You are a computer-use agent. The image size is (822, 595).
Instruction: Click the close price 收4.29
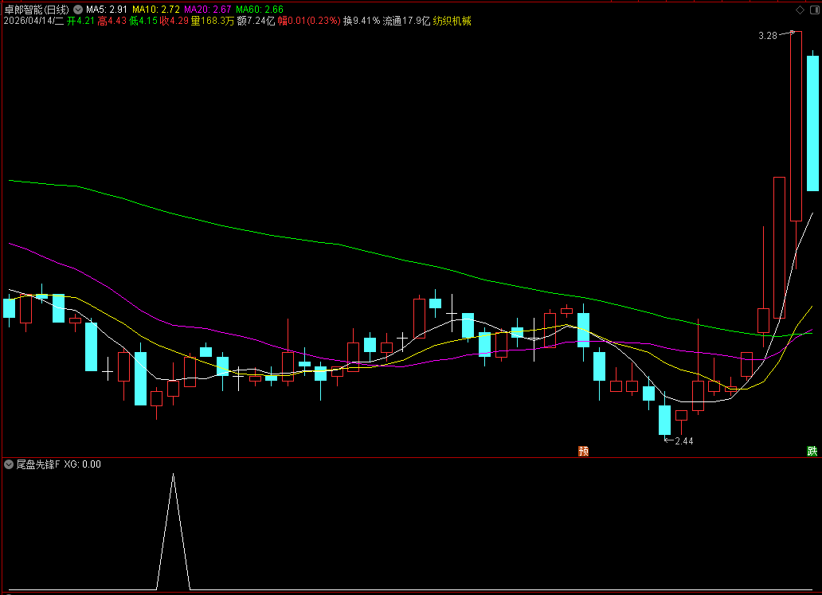pos(174,21)
